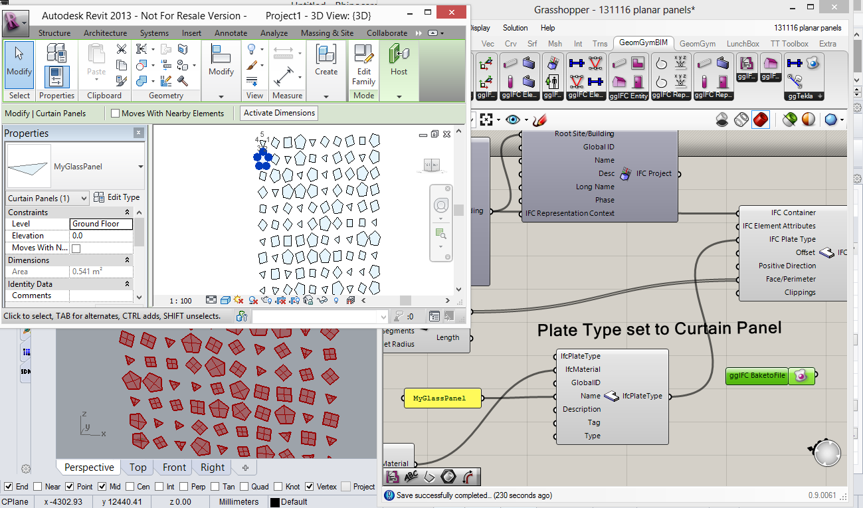
Task: Open Grasshopper Solution menu
Action: click(515, 28)
